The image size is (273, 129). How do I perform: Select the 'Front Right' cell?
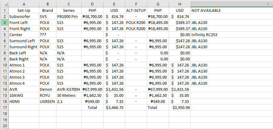(24, 29)
